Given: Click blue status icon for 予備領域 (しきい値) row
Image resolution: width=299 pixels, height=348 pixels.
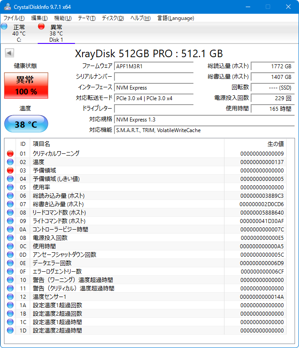Looking at the screenshot, I should (x=10, y=179).
